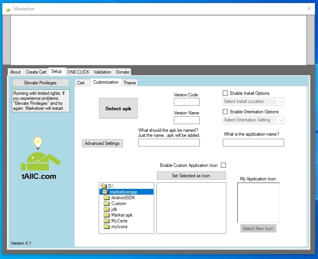Select the marketizerapp folder row
This screenshot has width=318, height=259.
click(x=126, y=192)
